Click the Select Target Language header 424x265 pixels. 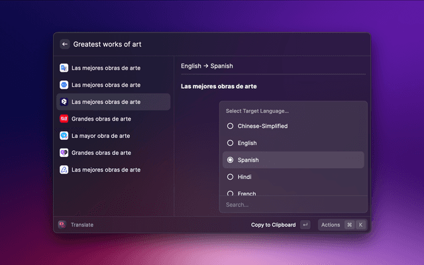click(x=257, y=111)
